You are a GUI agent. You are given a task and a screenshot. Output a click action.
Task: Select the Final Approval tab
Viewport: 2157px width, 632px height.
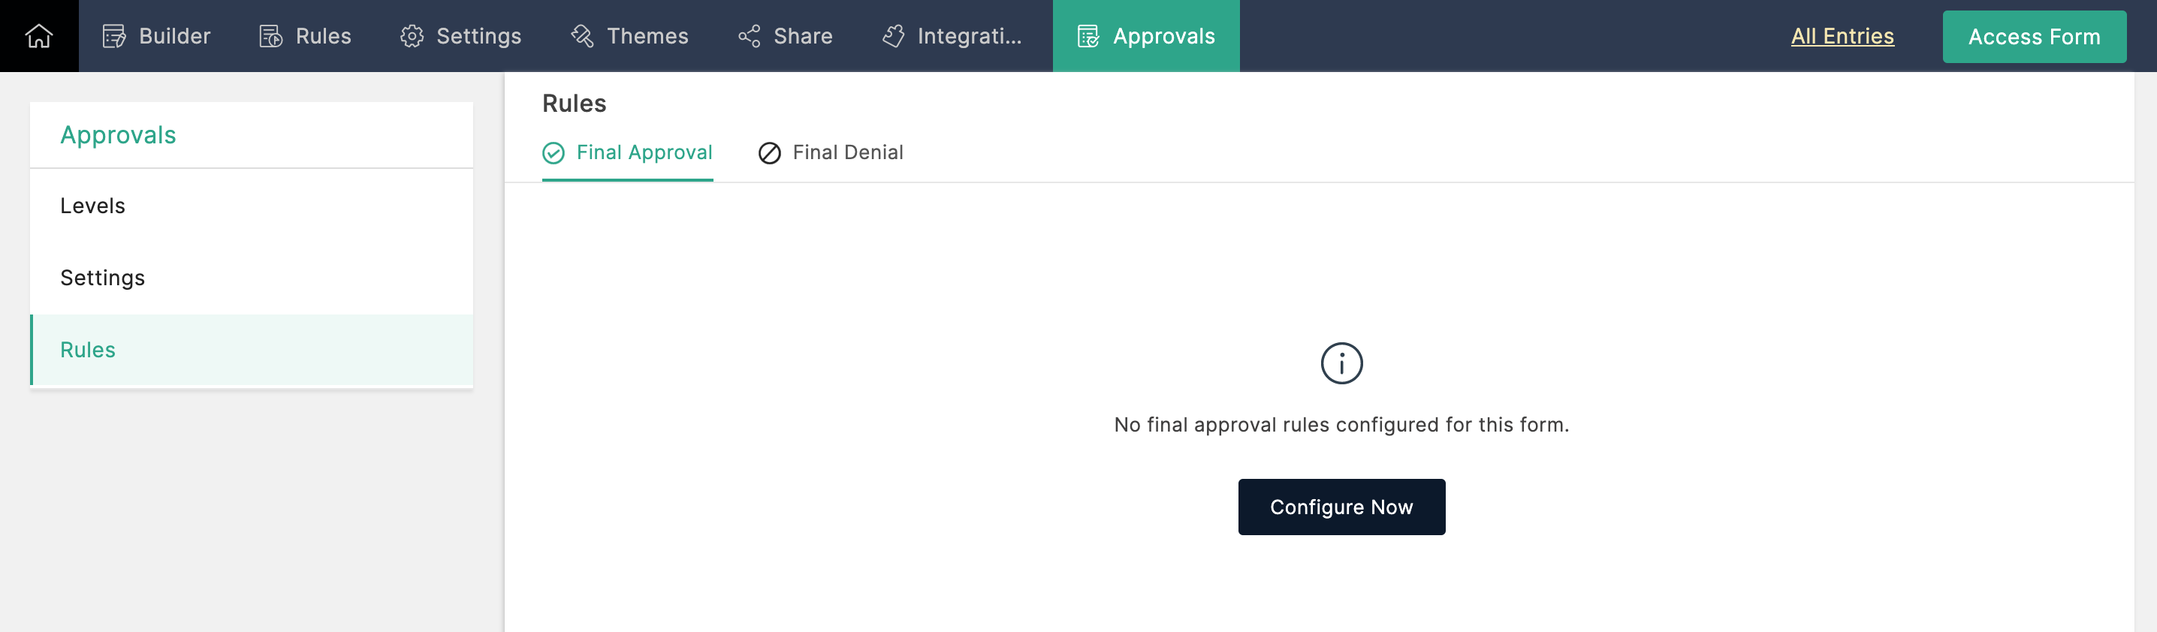pos(643,152)
